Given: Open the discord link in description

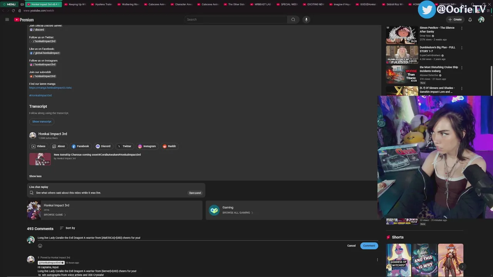Looking at the screenshot, I should click(37, 30).
